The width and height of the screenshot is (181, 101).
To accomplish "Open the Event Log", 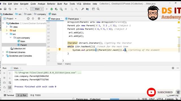I will pyautogui.click(x=173, y=95).
